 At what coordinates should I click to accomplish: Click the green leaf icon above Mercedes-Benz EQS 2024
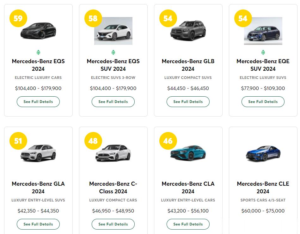pos(38,52)
